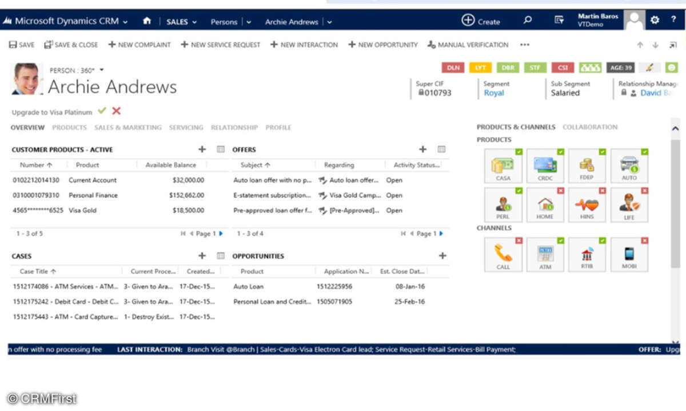Screen dimensions: 686x411
Task: Add a new case record
Action: pyautogui.click(x=202, y=256)
